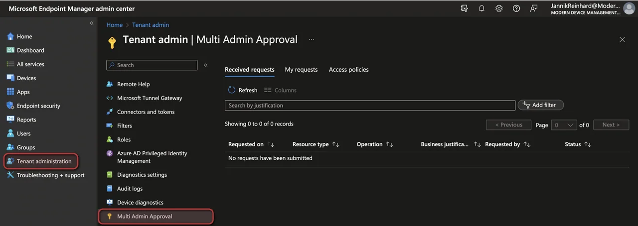Click the JannikReinhard account name
638x226 pixels.
(x=585, y=5)
